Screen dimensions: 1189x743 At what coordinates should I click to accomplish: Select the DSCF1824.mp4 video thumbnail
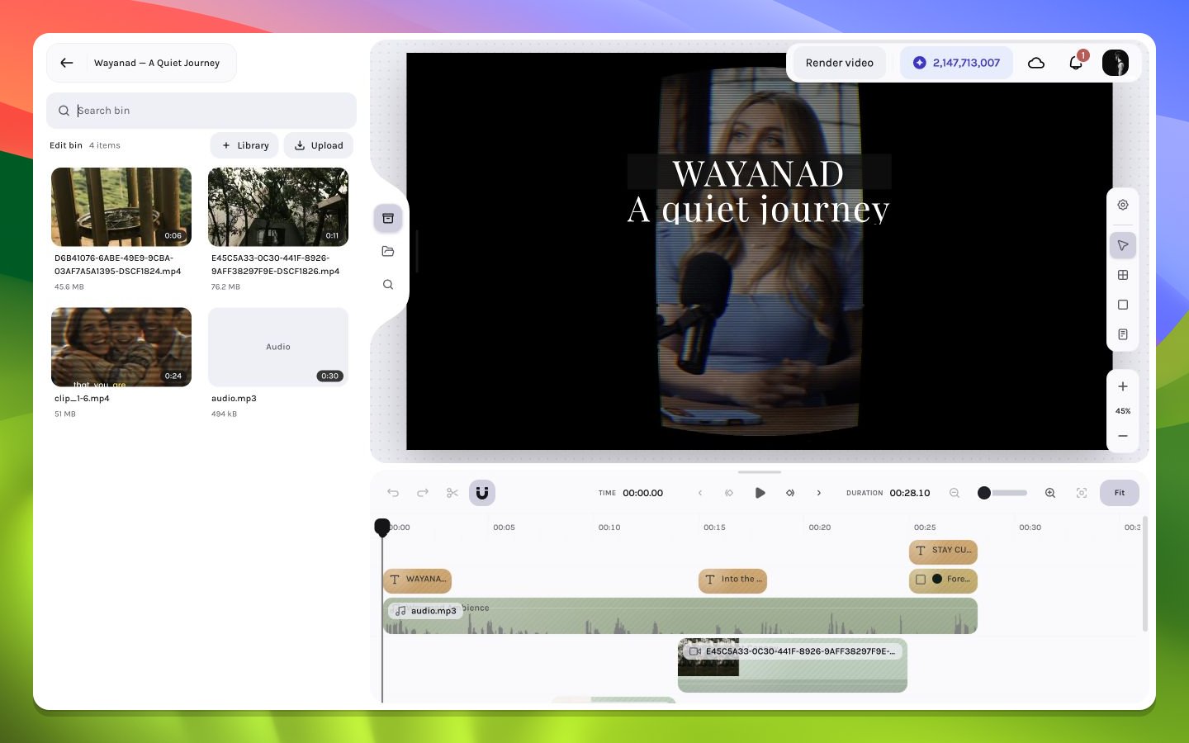[121, 207]
